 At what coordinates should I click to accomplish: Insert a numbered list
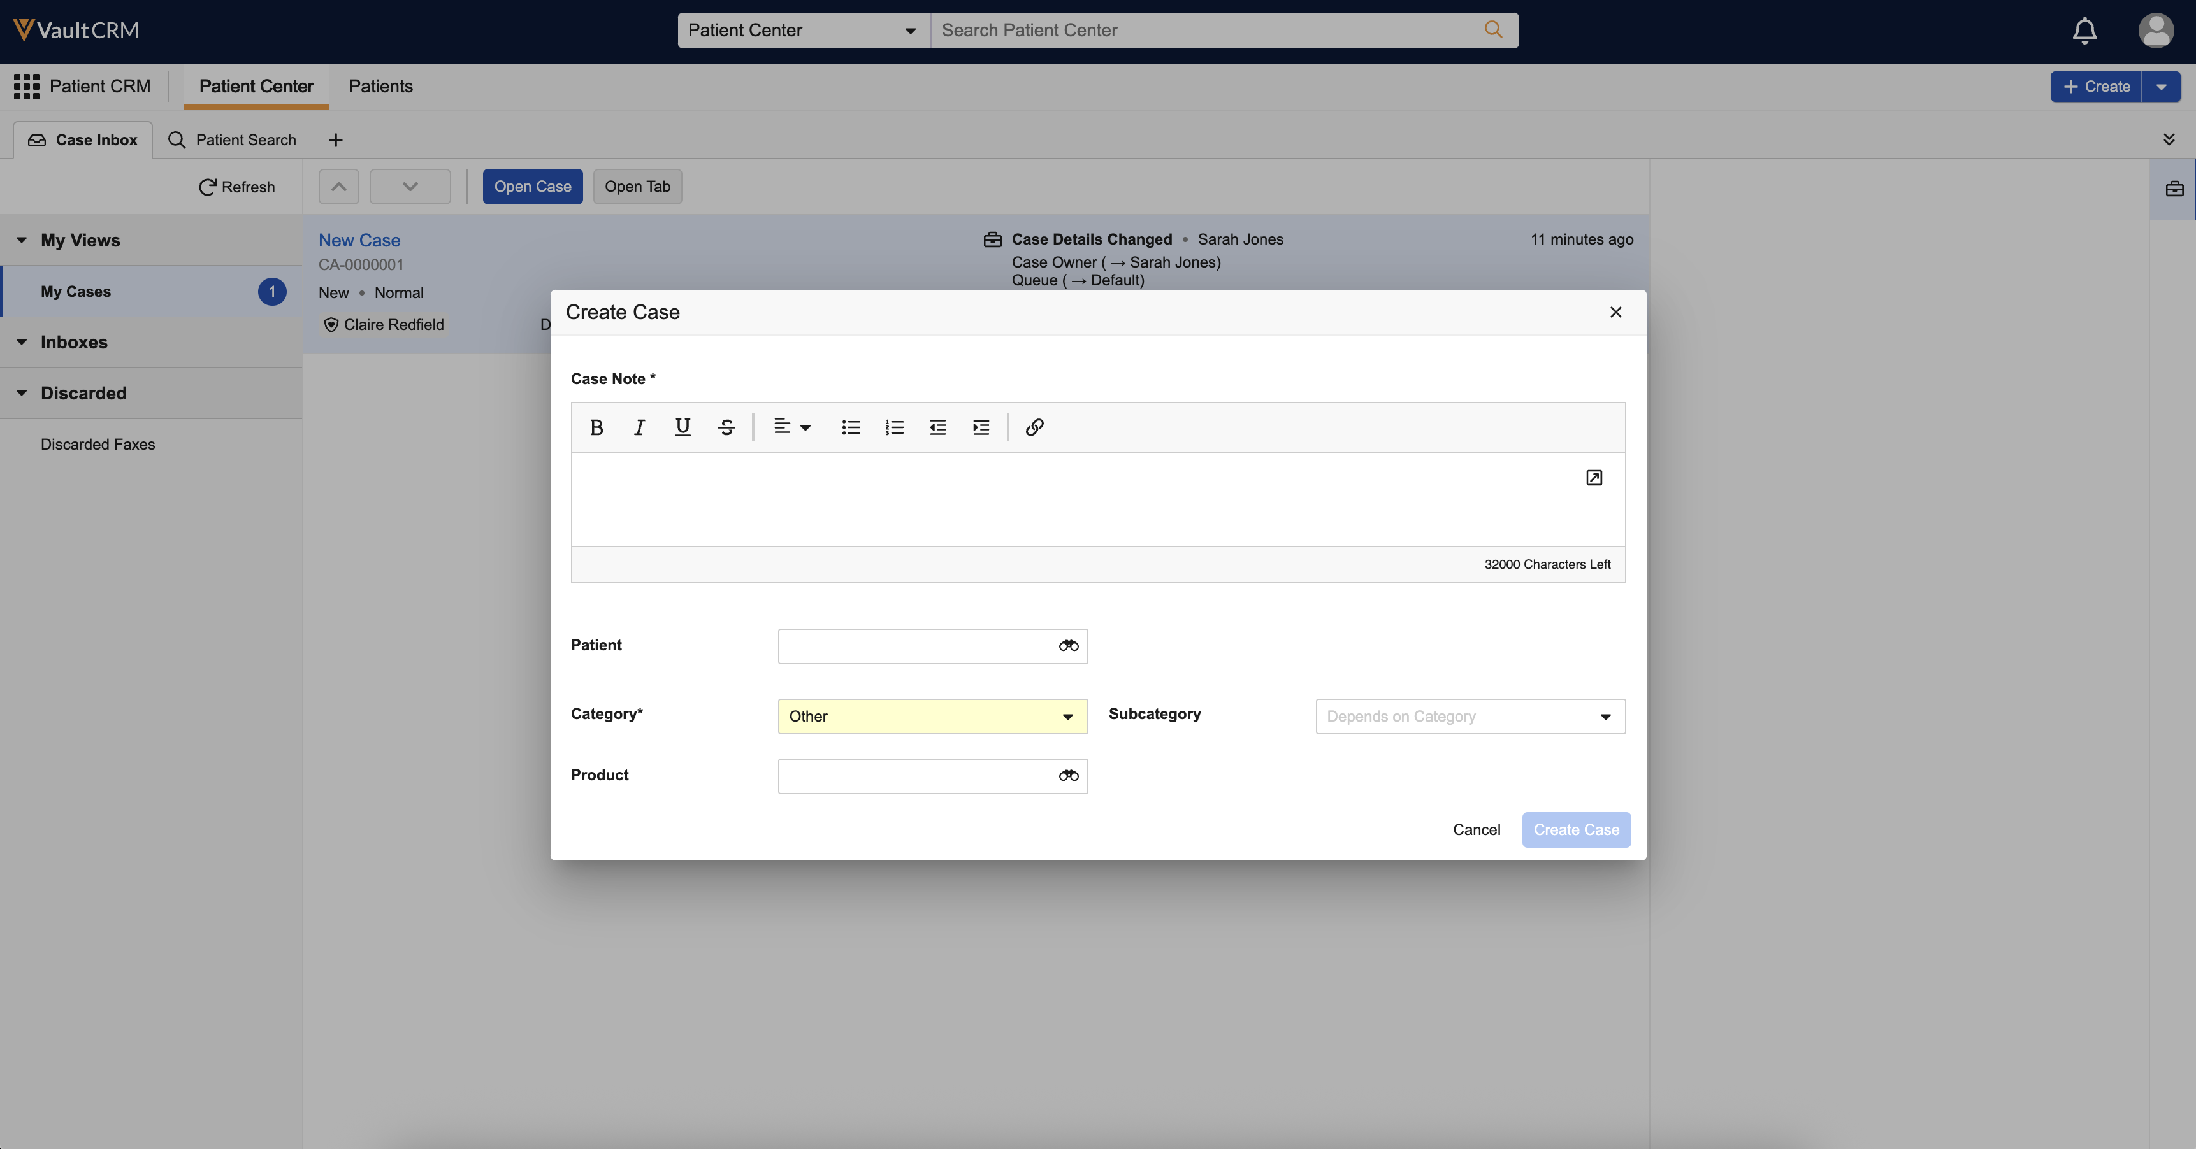pyautogui.click(x=893, y=427)
